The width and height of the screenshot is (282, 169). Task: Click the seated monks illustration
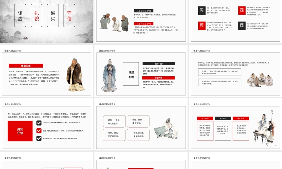click(x=260, y=80)
